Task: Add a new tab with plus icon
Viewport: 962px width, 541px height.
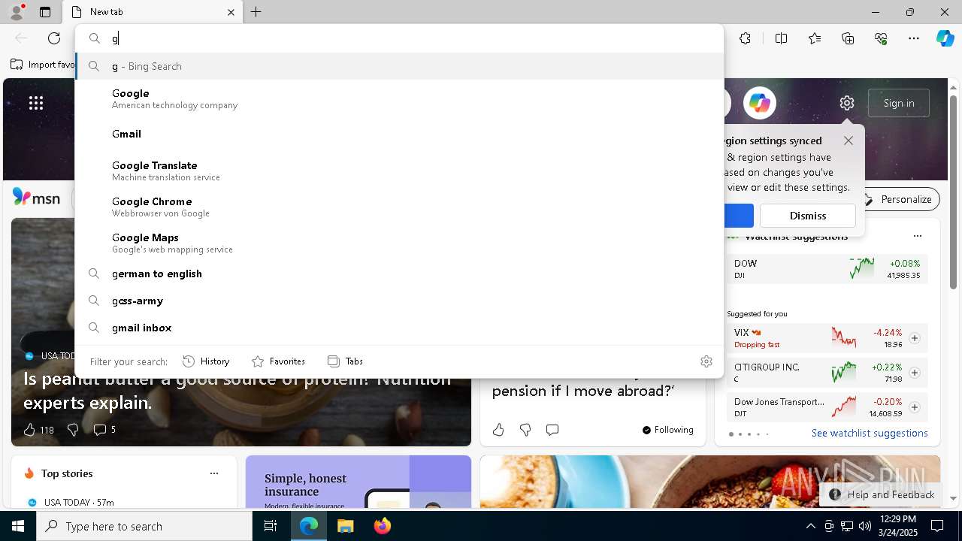Action: tap(256, 12)
